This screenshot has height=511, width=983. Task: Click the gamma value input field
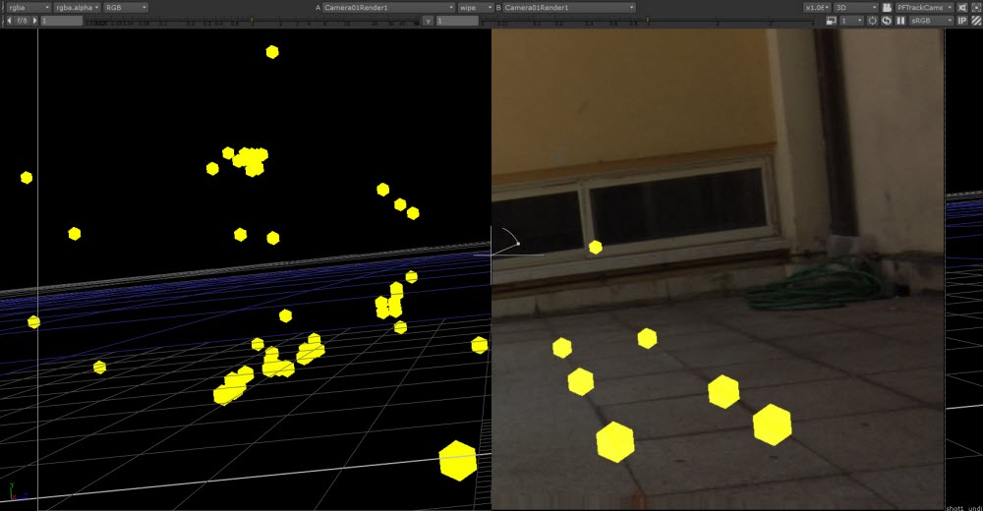(458, 21)
